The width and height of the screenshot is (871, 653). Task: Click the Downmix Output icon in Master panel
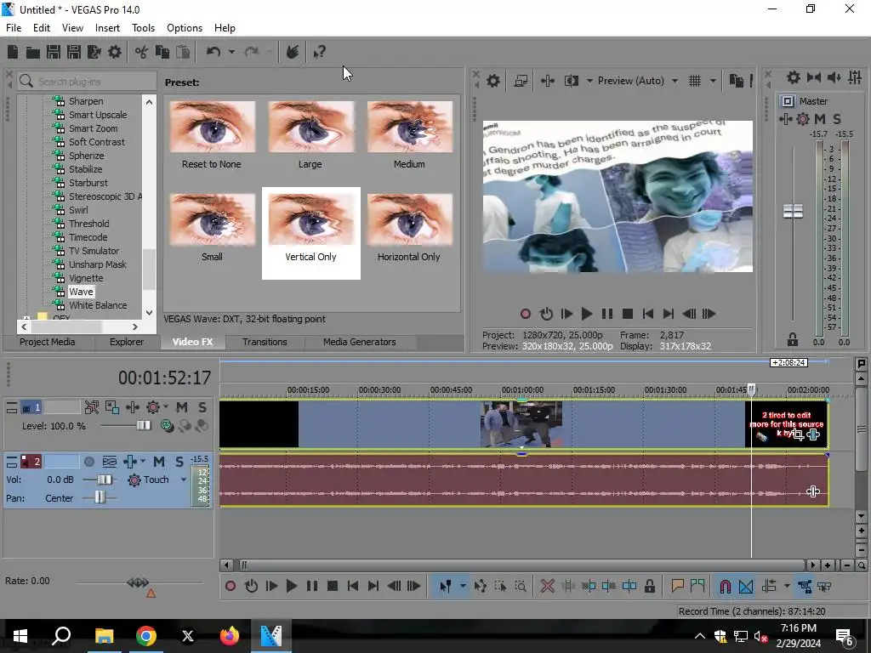tap(814, 77)
